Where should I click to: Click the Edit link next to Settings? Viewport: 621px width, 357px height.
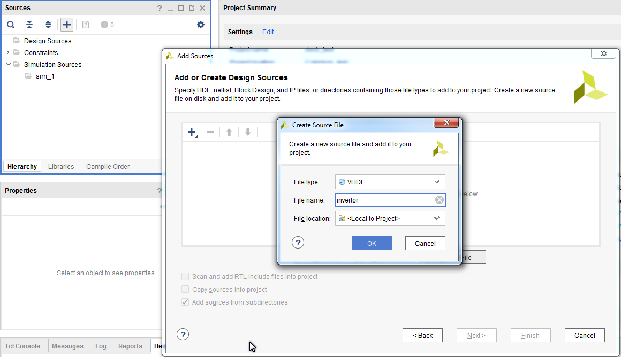click(268, 32)
